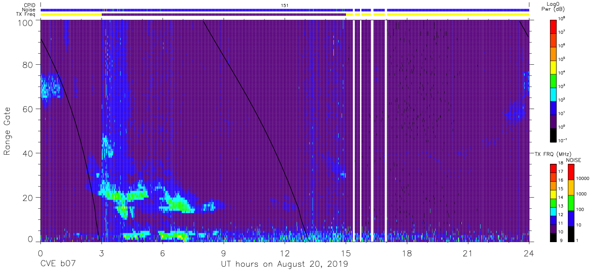Click the Range Gate tick label '40'
This screenshot has height=274, width=595.
point(29,153)
